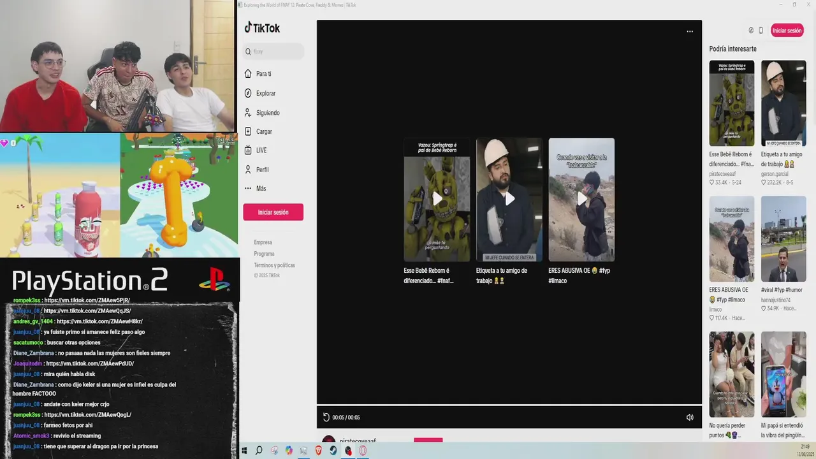Click the phone app icon in header
Viewport: 816px width, 459px height.
[x=761, y=31]
